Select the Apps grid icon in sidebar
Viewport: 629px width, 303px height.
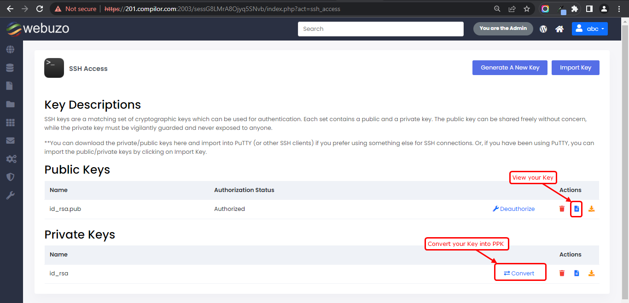pos(10,122)
